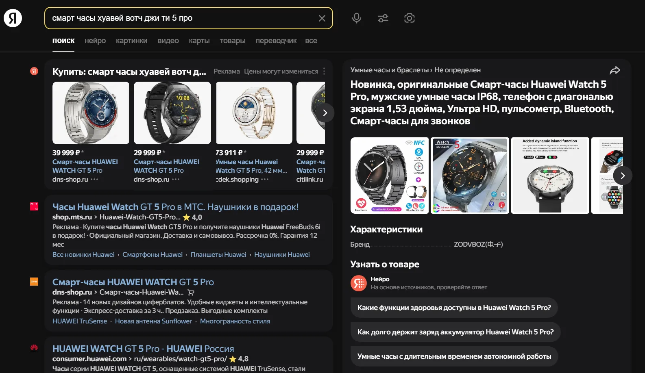Image resolution: width=645 pixels, height=373 pixels.
Task: Click the Нейро assistant round icon
Action: click(x=359, y=283)
